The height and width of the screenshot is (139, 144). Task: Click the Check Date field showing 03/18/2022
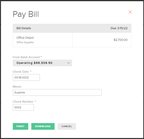click(x=26, y=77)
